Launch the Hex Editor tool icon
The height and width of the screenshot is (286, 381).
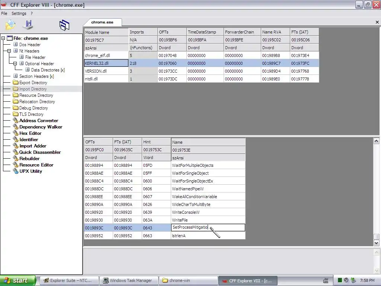(16, 133)
